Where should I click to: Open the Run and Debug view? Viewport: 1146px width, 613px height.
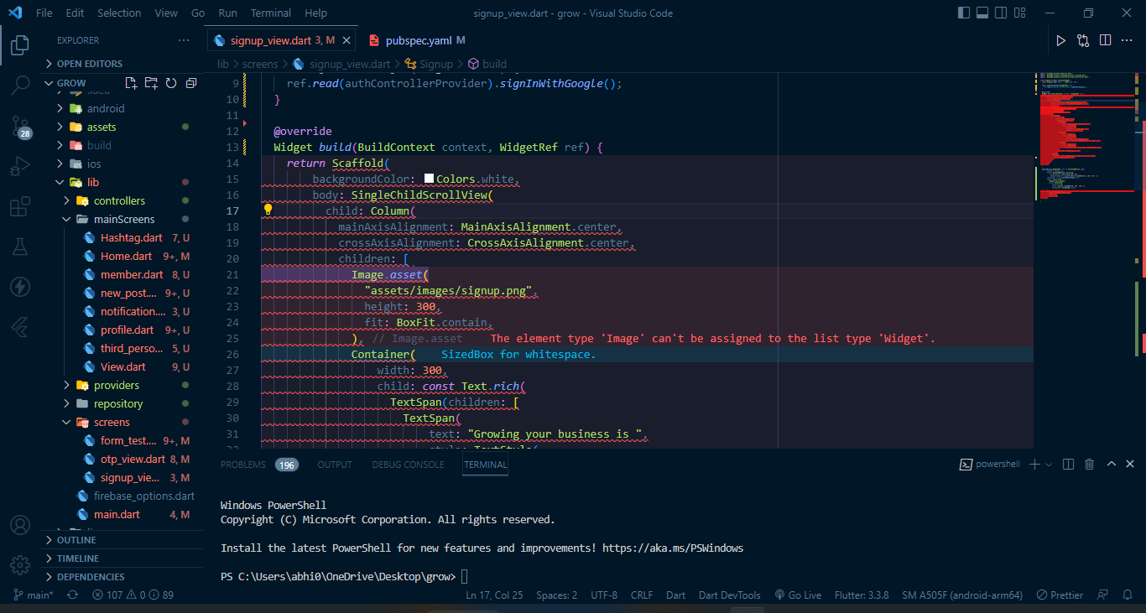20,166
